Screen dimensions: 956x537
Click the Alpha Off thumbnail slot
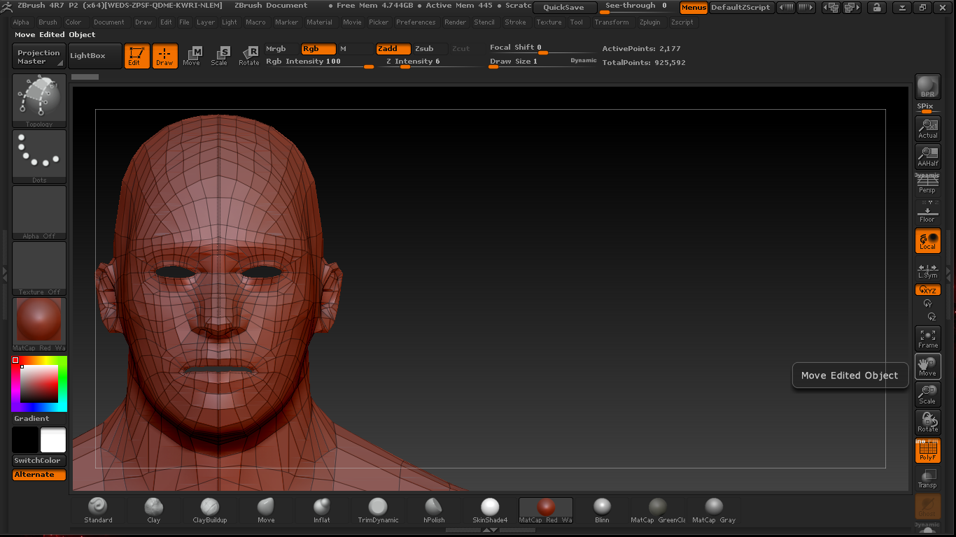[x=39, y=212]
